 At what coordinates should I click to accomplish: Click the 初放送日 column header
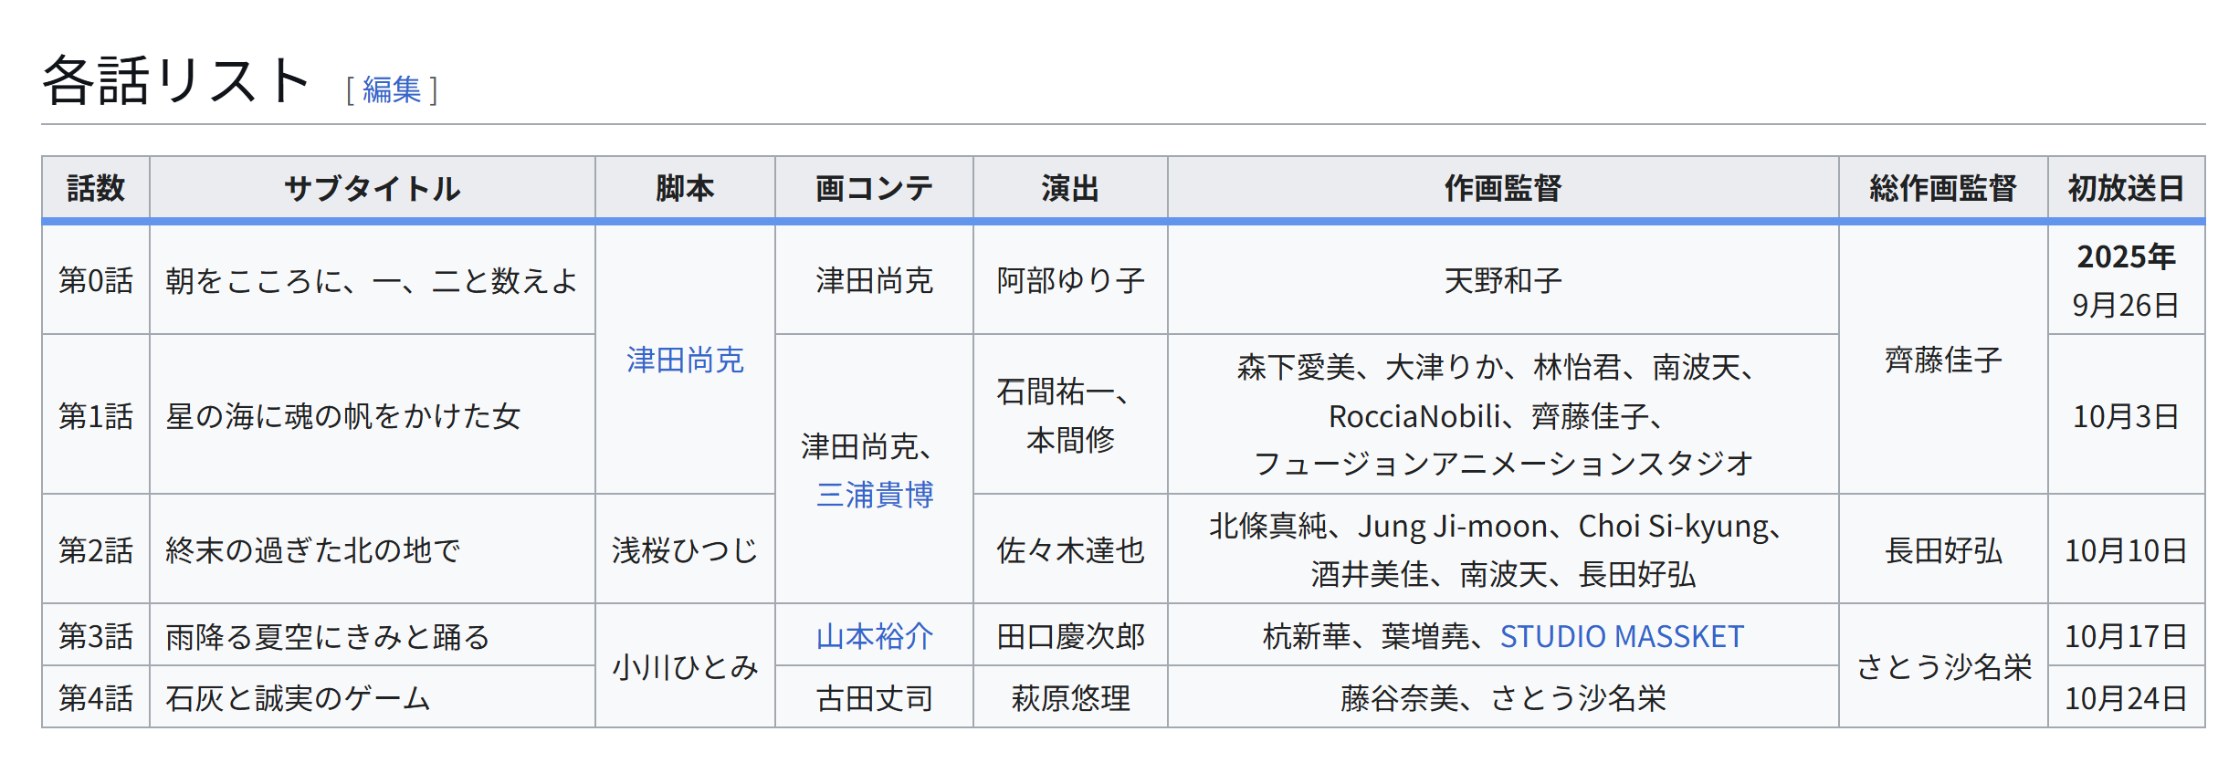2126,188
